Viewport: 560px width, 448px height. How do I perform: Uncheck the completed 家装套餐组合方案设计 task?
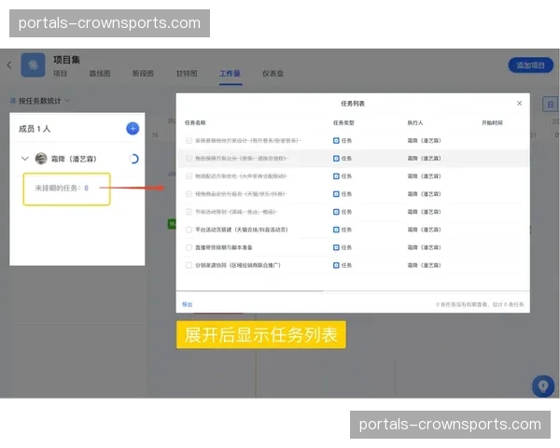(189, 140)
